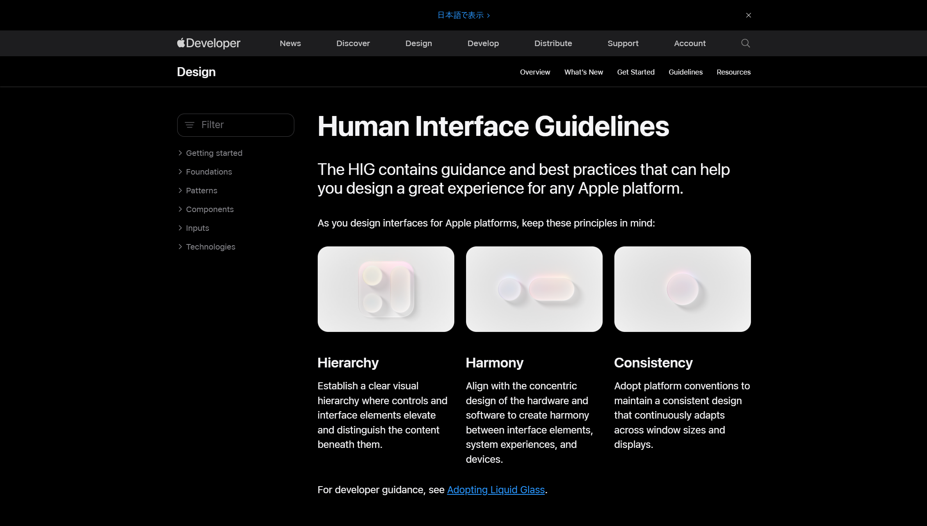Switch to the Guidelines tab
Viewport: 927px width, 526px height.
[x=685, y=72]
